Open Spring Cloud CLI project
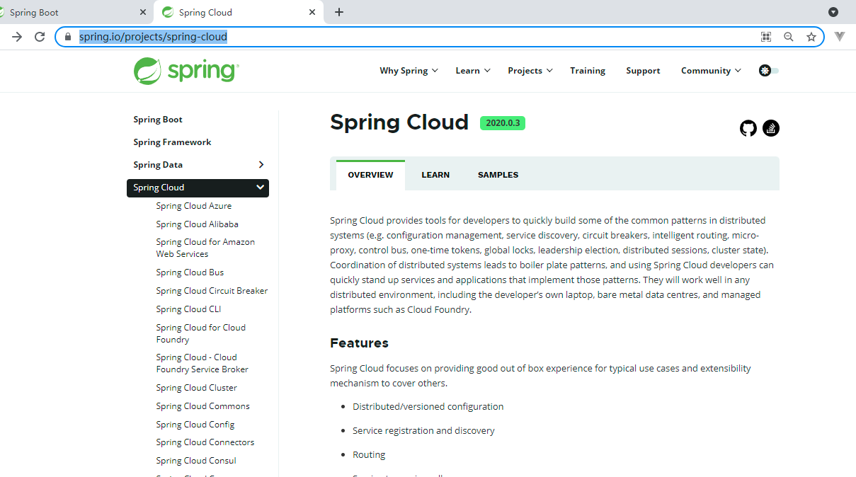 coord(188,309)
